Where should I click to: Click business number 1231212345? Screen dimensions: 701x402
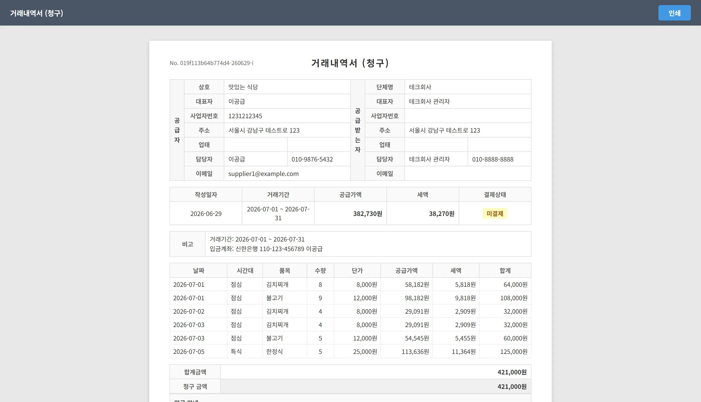[245, 116]
